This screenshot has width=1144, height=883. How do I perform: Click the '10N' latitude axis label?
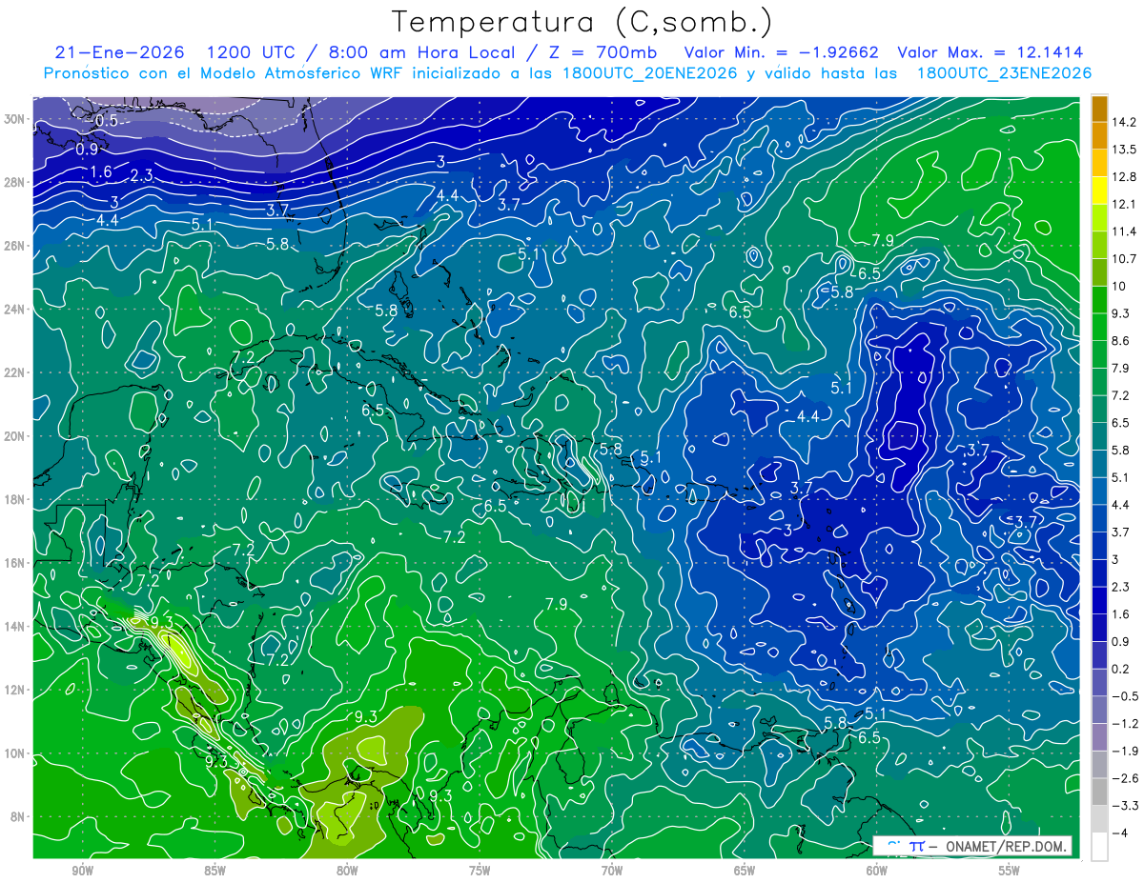coord(16,753)
